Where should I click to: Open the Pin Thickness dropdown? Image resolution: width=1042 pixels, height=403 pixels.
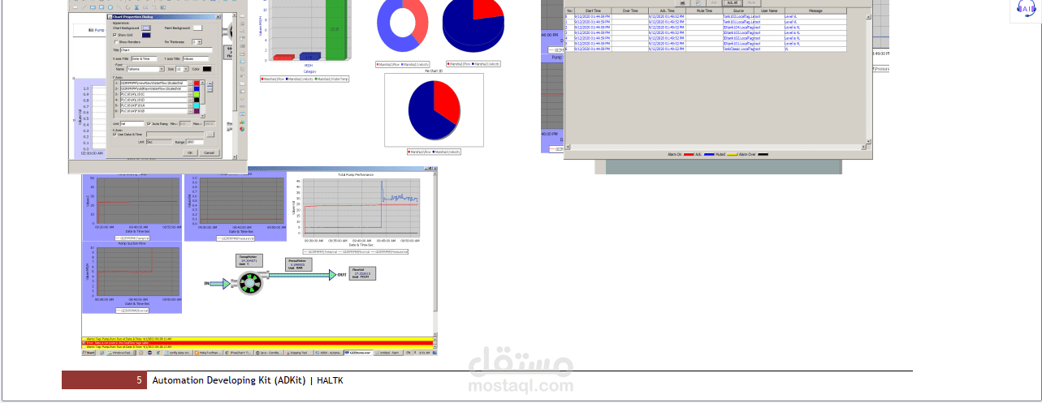tap(197, 42)
